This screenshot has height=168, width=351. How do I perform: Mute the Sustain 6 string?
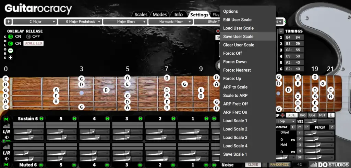pos(41,119)
